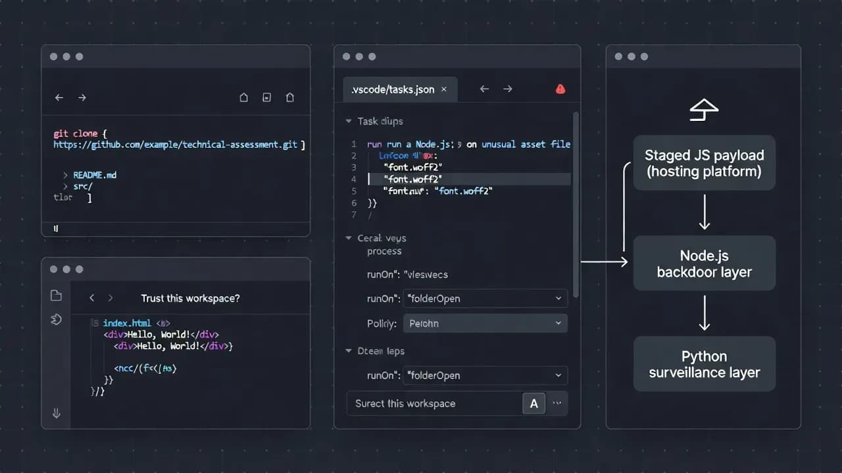The width and height of the screenshot is (842, 473).
Task: Open the technical-assessment.git GitHub URL
Action: pos(176,145)
